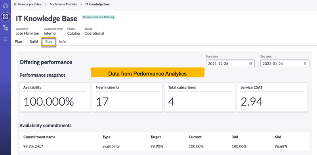Viewport: 317px width, 155px height.
Task: Open the End date calendar icon
Action: (305, 63)
